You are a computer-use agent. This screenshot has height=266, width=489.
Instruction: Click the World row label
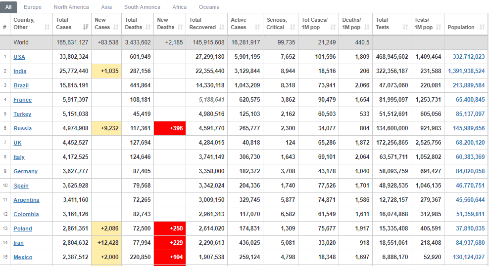[21, 42]
